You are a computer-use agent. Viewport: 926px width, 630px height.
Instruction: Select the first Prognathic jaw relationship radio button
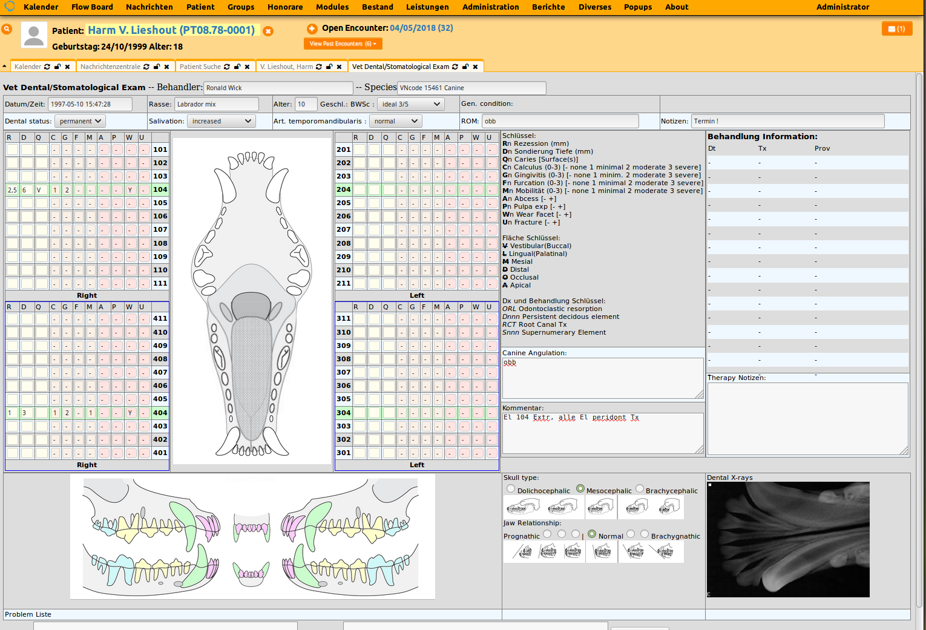click(x=547, y=534)
